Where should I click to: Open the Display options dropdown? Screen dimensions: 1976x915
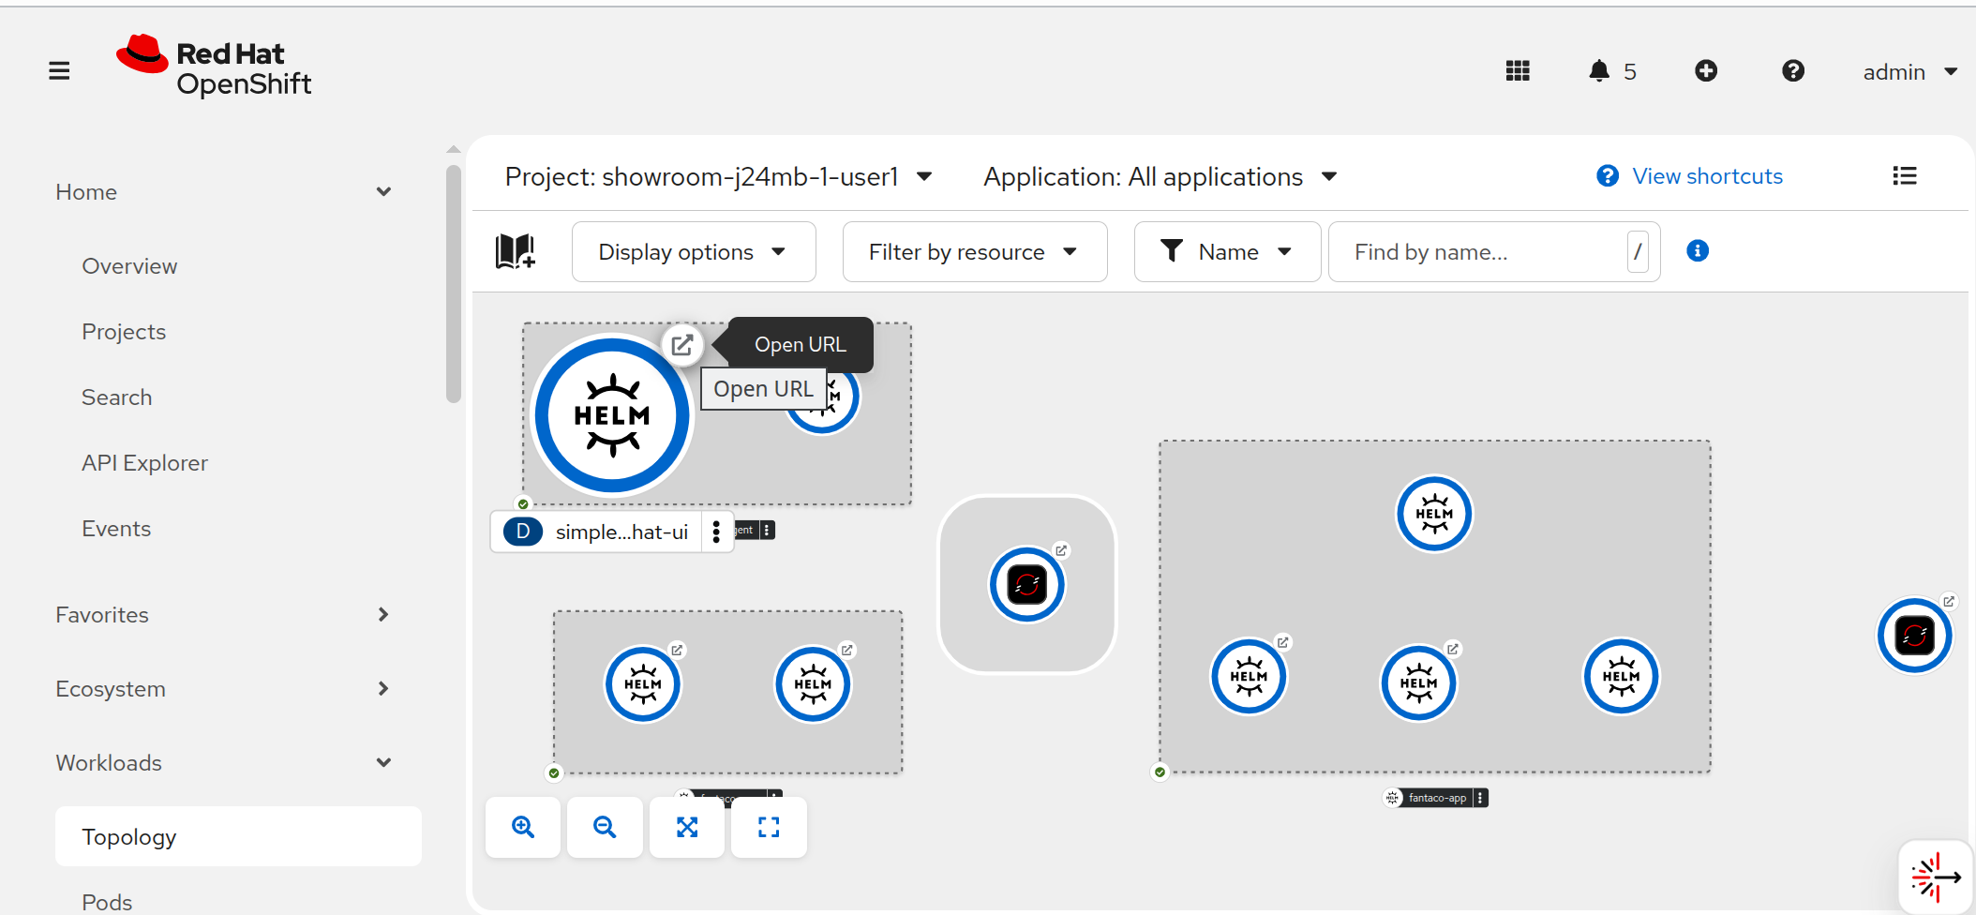pos(693,252)
